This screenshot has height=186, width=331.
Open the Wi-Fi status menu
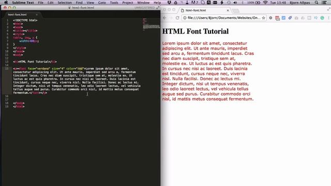point(265,3)
